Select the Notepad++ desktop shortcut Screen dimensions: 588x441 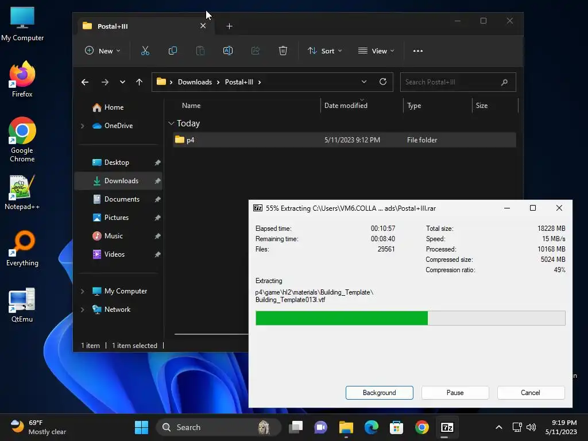(22, 192)
